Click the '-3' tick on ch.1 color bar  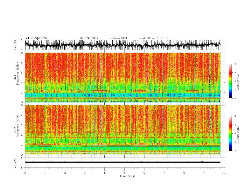(234, 64)
